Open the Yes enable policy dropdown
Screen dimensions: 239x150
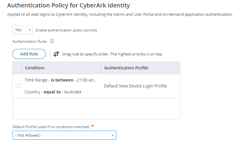pyautogui.click(x=23, y=30)
